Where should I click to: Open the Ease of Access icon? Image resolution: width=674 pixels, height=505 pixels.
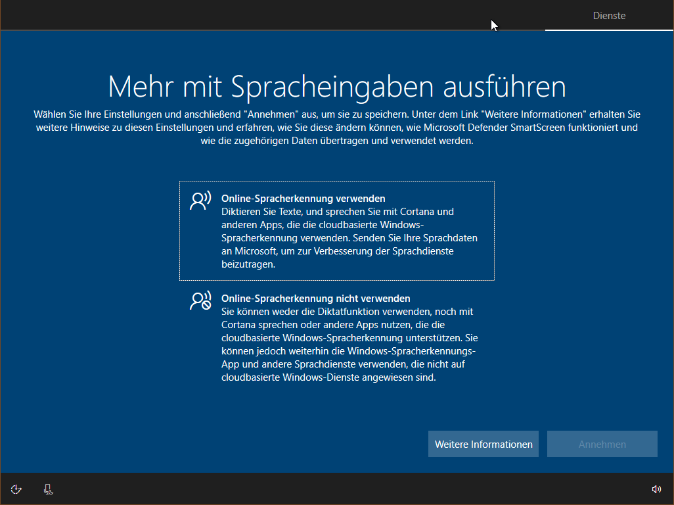tap(16, 489)
